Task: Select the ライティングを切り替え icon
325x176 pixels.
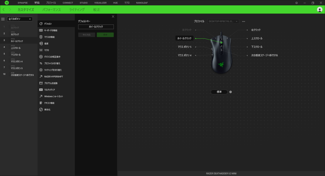Action: coord(41,70)
